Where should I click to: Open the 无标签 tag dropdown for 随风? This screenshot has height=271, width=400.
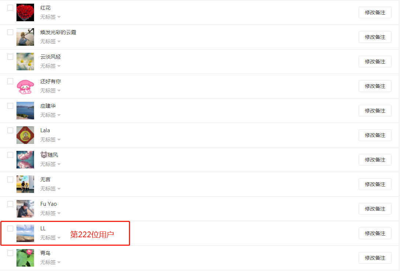point(51,164)
